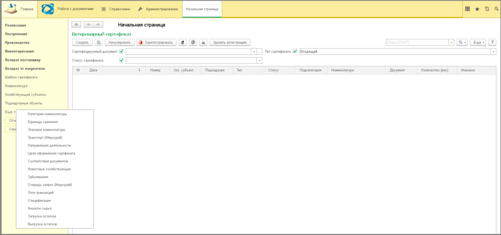Expand the Тип сертификата dropdown arrow
Screen dimensions: 501x235
click(x=493, y=51)
